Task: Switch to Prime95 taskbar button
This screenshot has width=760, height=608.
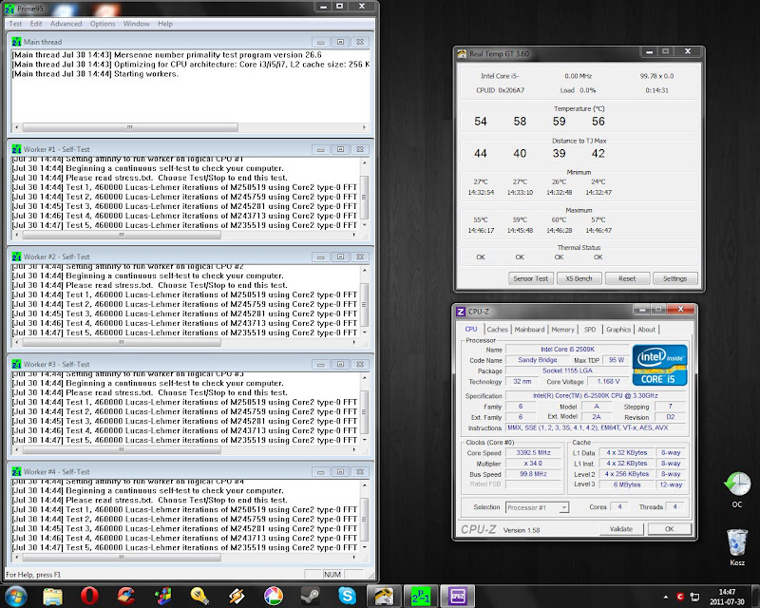Action: point(421,596)
